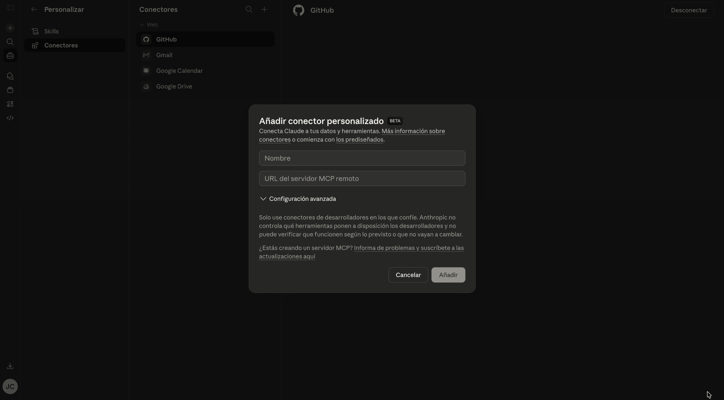Image resolution: width=724 pixels, height=400 pixels.
Task: Open the GitHub logo next to the title
Action: [298, 10]
